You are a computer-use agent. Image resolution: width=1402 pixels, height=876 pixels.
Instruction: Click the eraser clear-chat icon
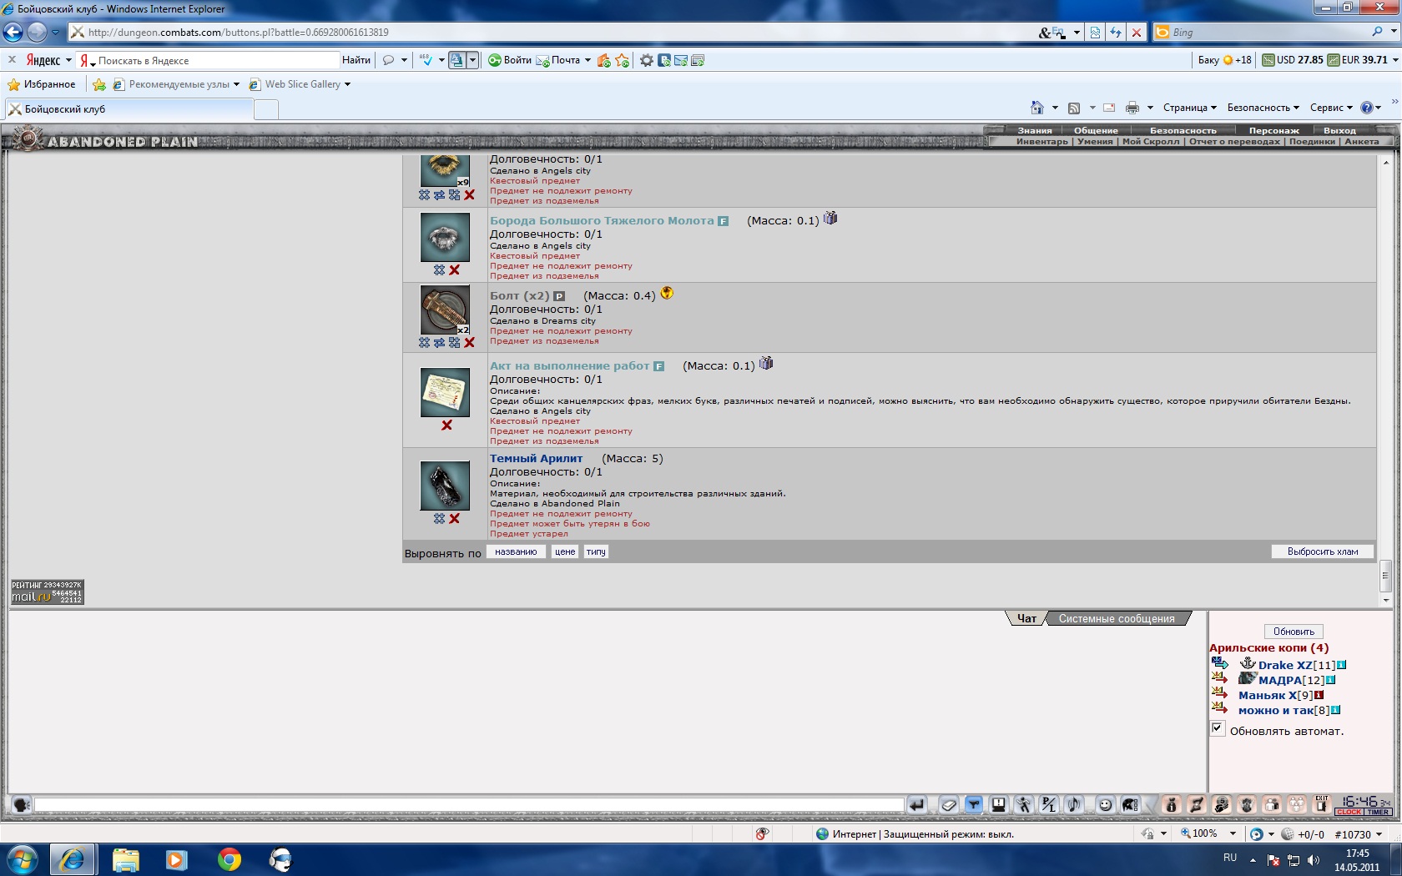[x=948, y=805]
